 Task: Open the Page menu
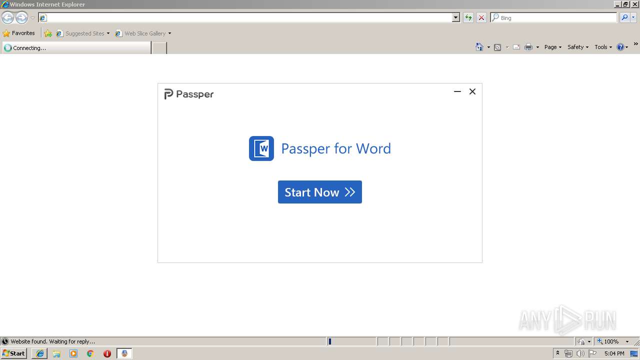[553, 47]
